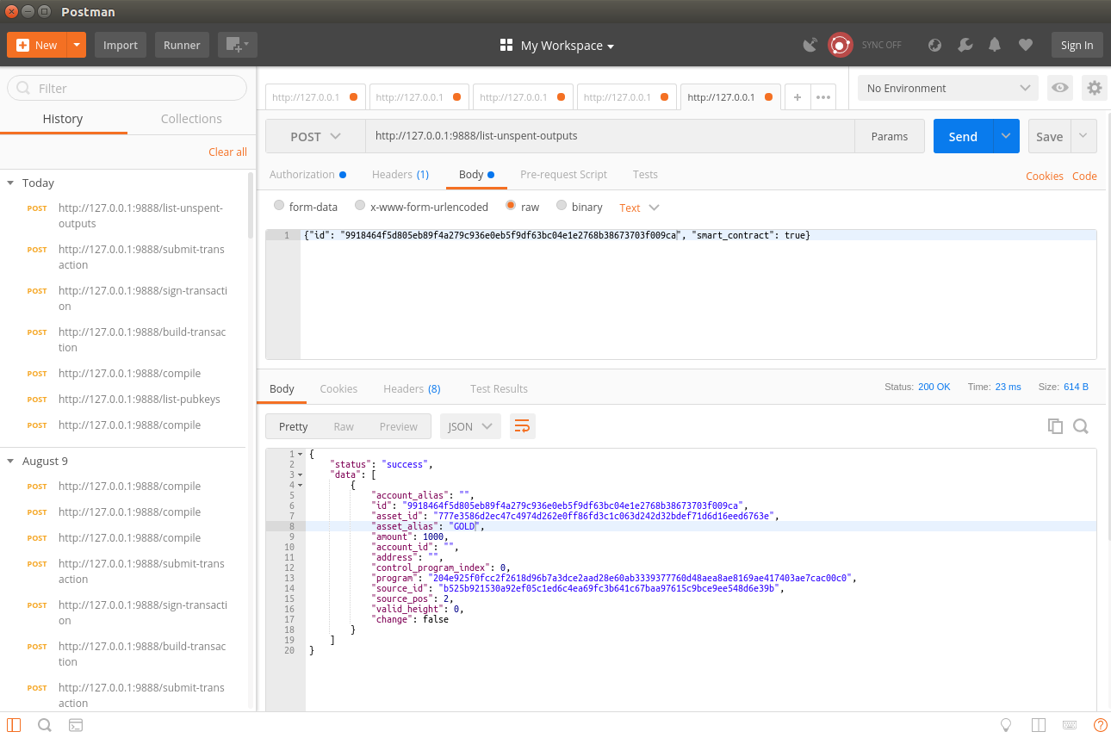Open the Save button dropdown arrow
The width and height of the screenshot is (1111, 738).
click(x=1083, y=136)
